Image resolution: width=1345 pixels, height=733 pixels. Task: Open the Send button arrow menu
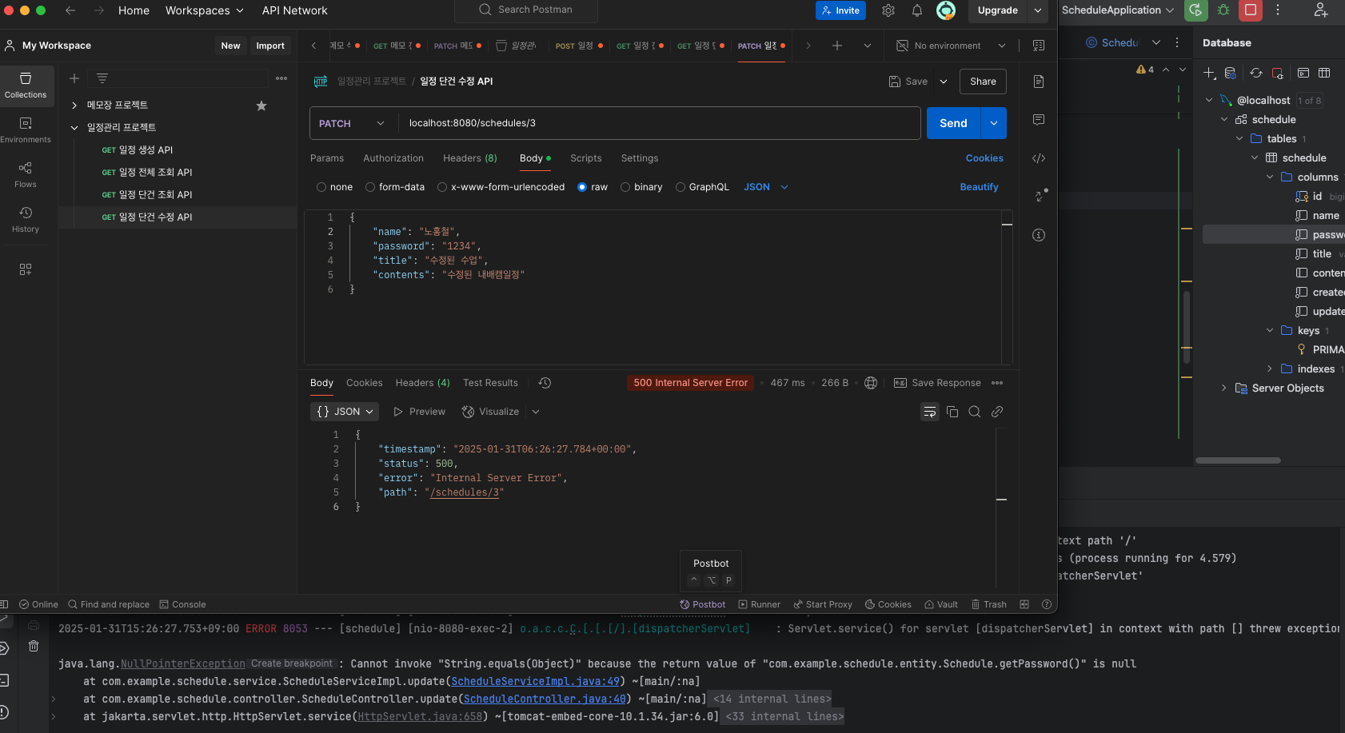click(994, 123)
